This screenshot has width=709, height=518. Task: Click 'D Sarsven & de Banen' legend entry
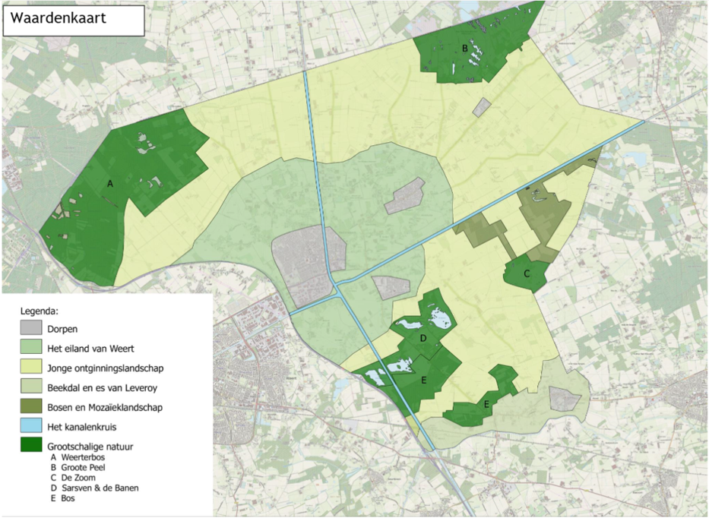[94, 488]
